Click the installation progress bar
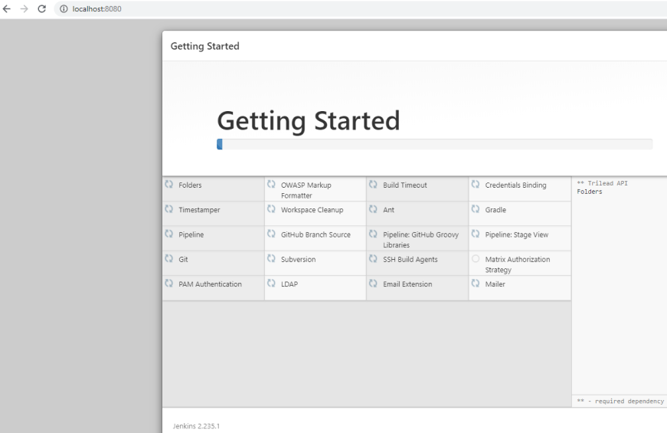The image size is (667, 433). pyautogui.click(x=434, y=144)
